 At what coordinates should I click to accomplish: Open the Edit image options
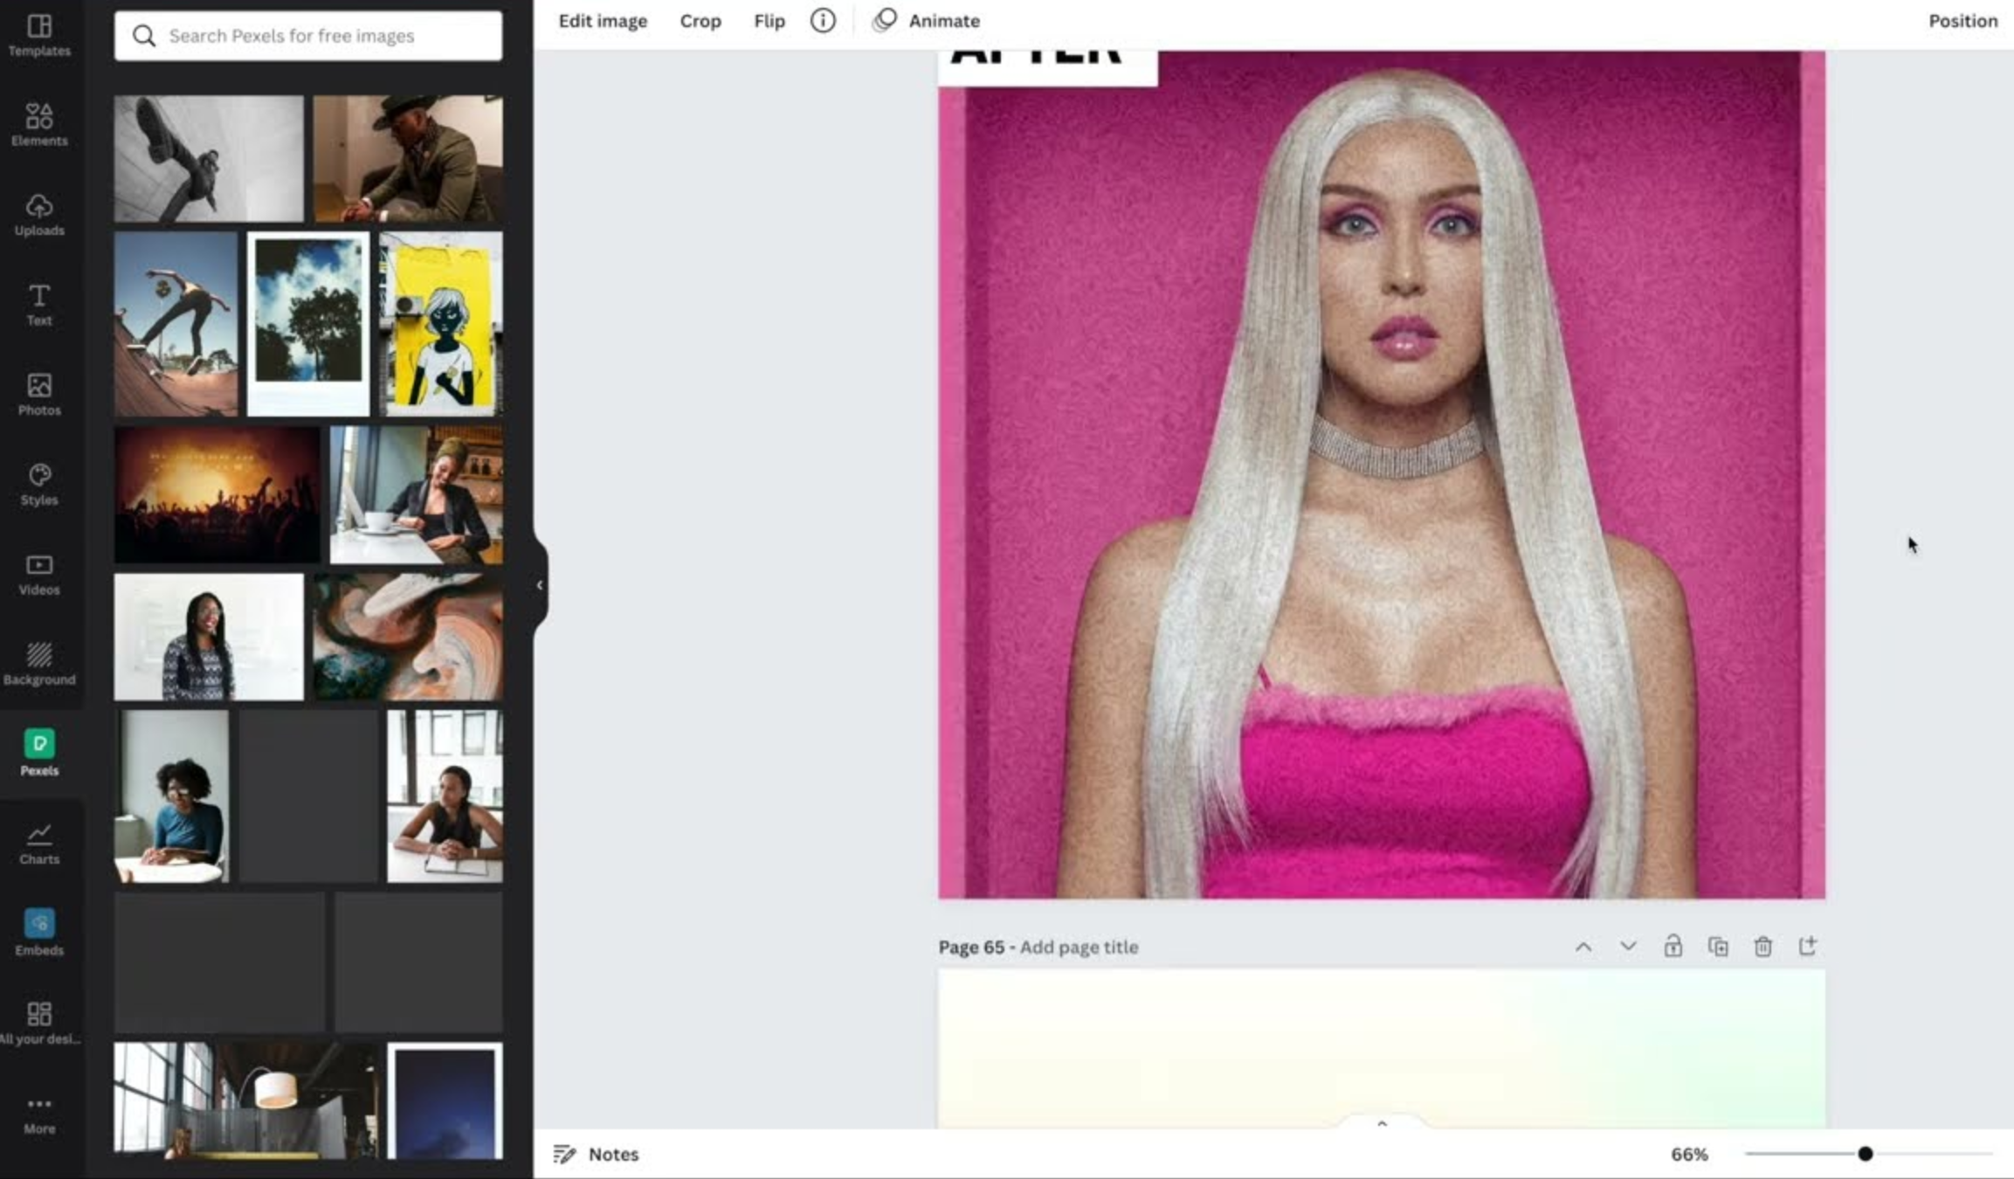[x=603, y=20]
